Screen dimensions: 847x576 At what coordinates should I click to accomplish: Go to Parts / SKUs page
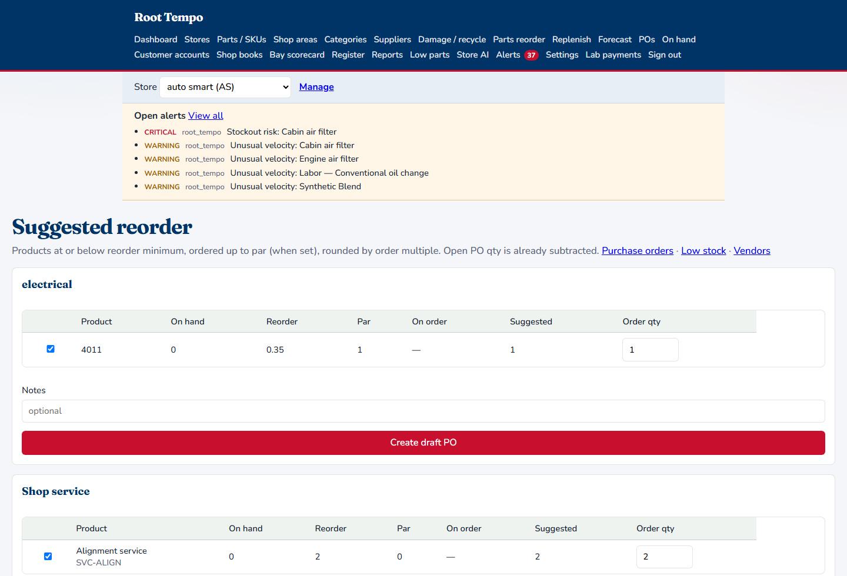pyautogui.click(x=242, y=39)
